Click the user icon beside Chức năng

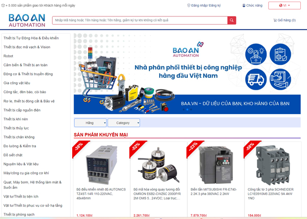click(x=244, y=6)
